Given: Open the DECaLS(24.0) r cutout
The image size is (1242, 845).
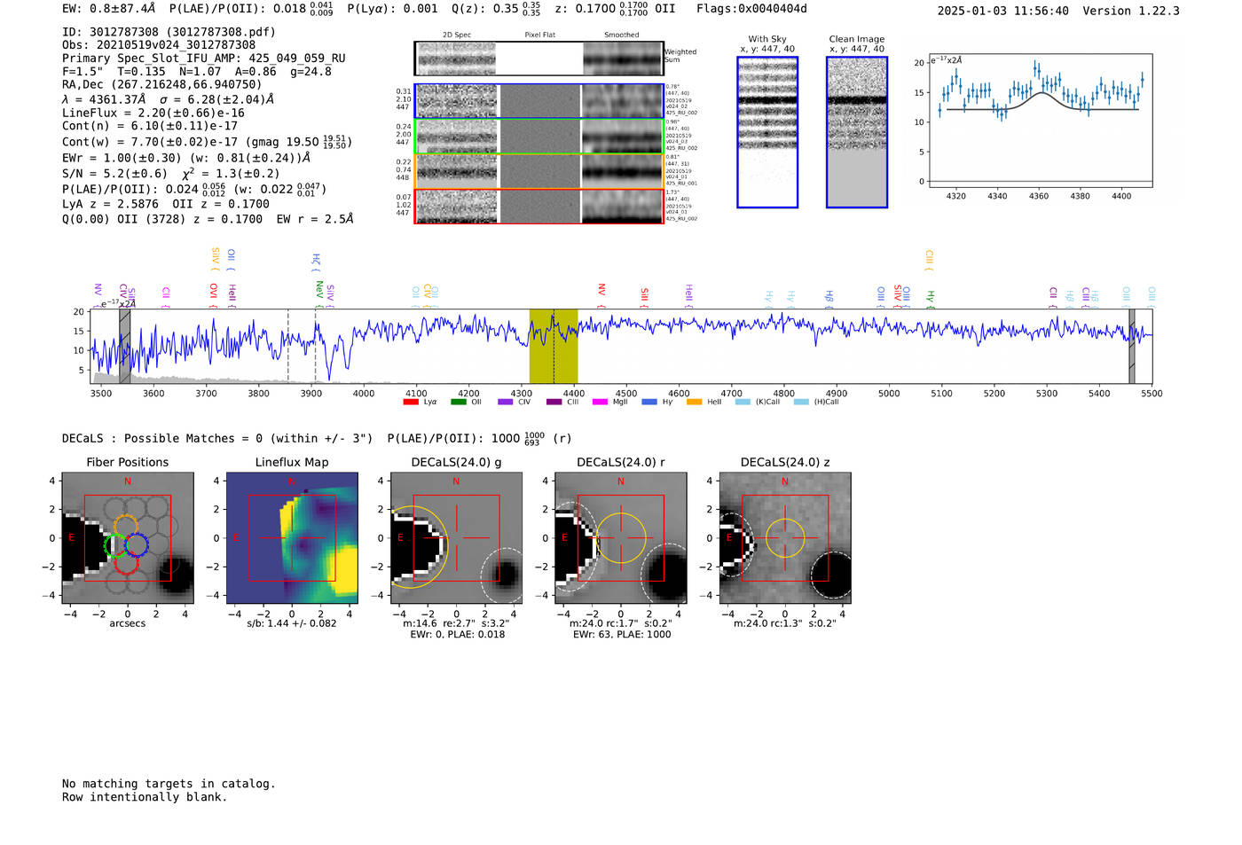Looking at the screenshot, I should click(x=621, y=537).
